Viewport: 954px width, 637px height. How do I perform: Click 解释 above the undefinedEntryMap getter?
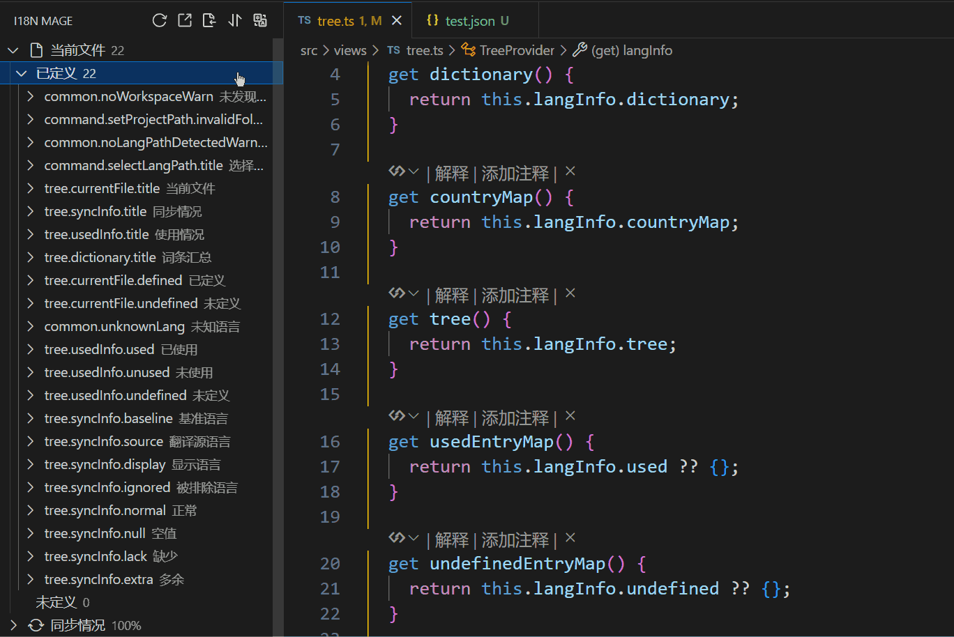coord(451,540)
